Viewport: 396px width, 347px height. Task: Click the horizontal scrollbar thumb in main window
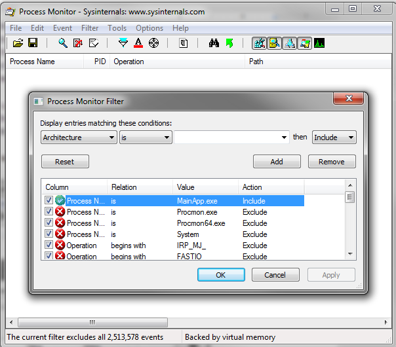click(92, 322)
